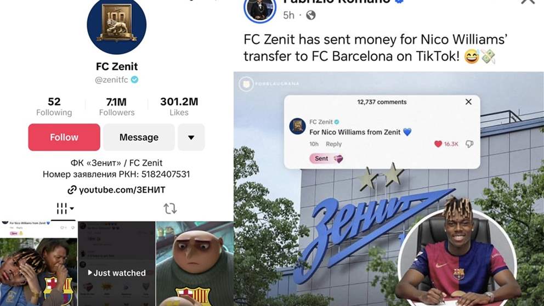Screen dimensions: 544x306
Task: Switch to the reposts tab
Action: (x=170, y=208)
